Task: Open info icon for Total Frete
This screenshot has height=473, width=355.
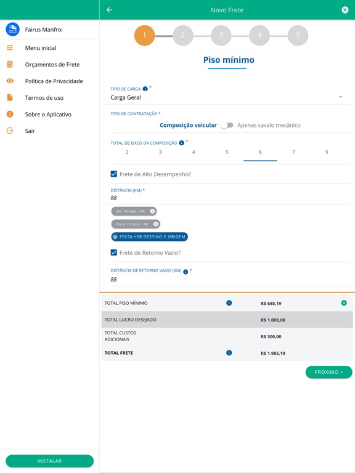Action: [229, 353]
